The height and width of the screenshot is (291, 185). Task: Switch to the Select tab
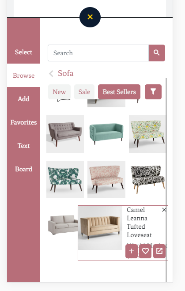(x=23, y=52)
